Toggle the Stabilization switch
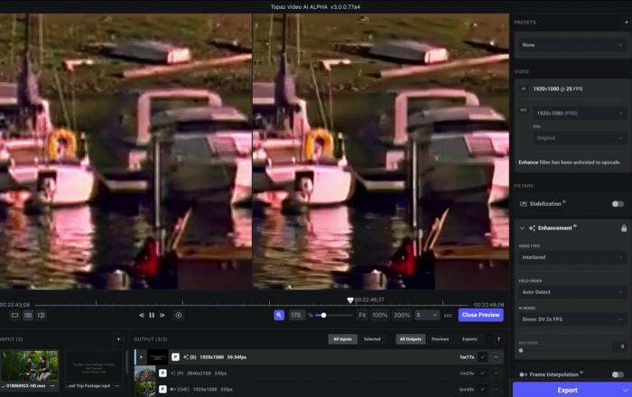 coord(618,204)
